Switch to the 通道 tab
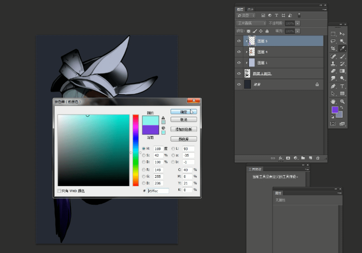Screen dimensions: 362x253 coord(250,9)
